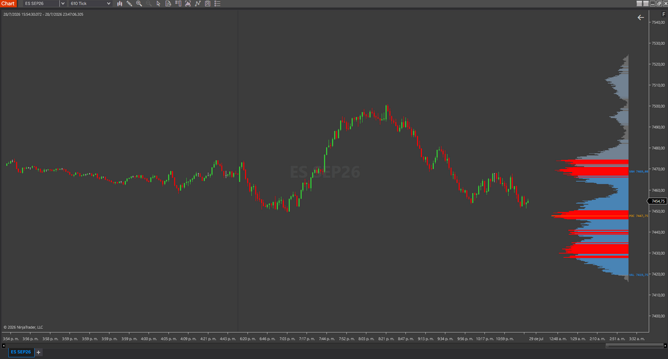Click the return arrow in chart corner
Viewport: 668px width, 359px height.
(641, 17)
